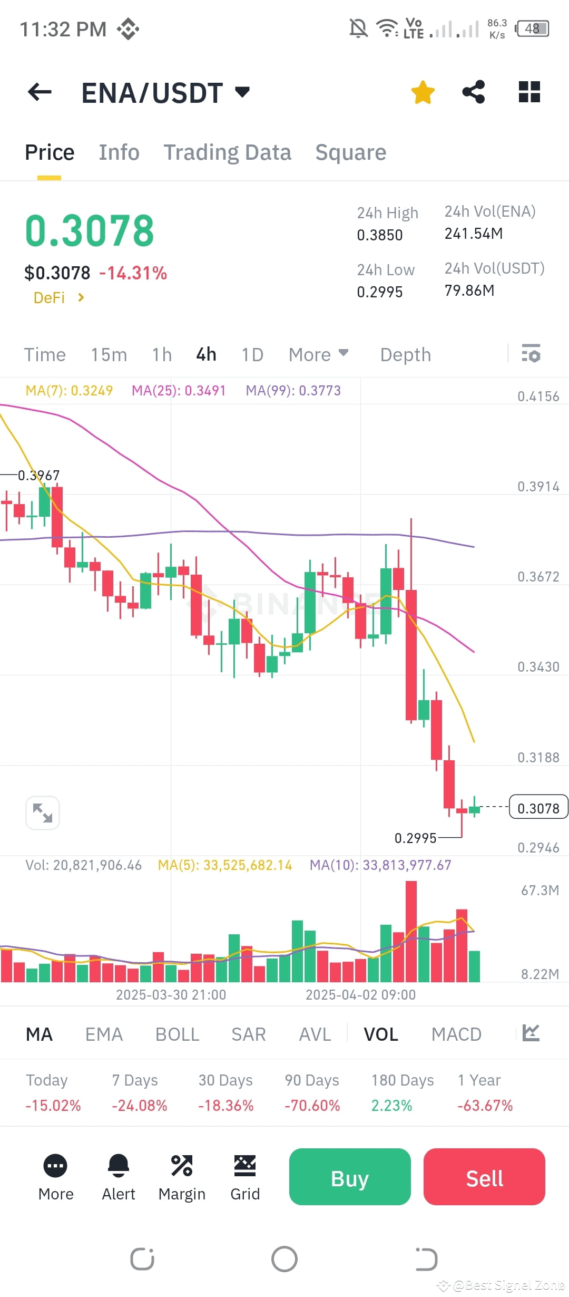The image size is (569, 1297).
Task: Open chart settings icon beside Depth
Action: coord(531,354)
